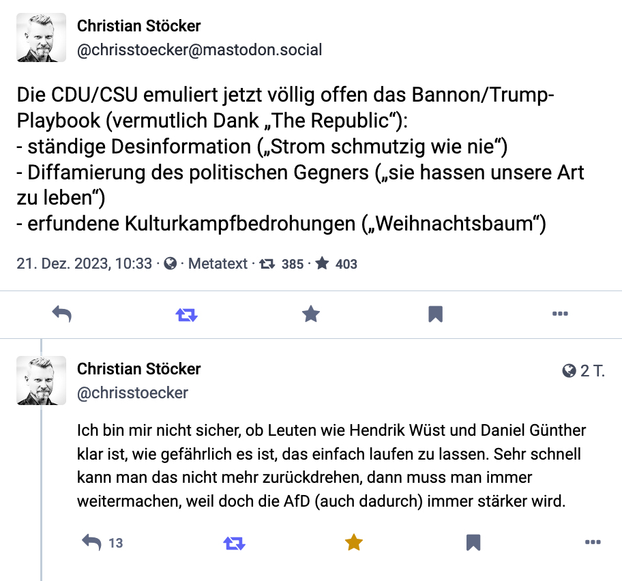Click the public globe visibility icon in main post
The image size is (622, 581).
(x=171, y=264)
